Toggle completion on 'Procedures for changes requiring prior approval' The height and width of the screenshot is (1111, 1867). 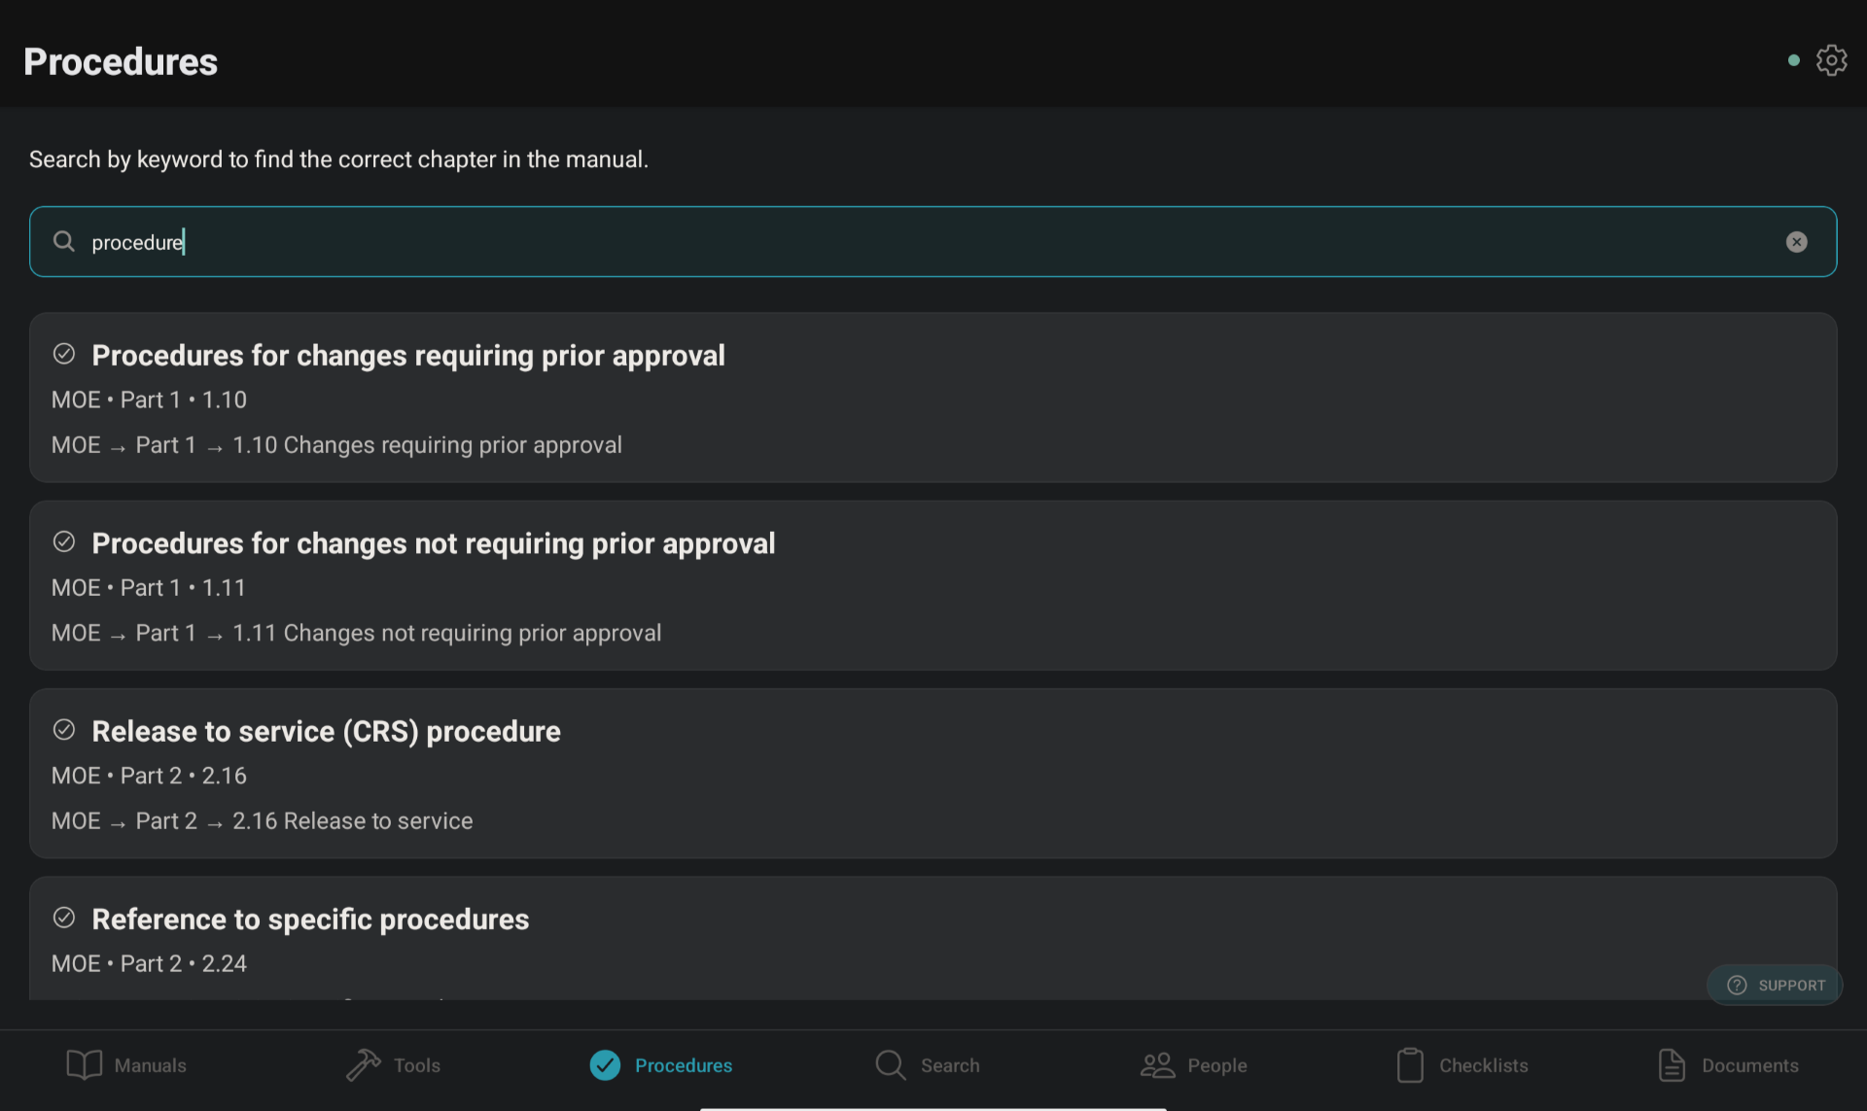pyautogui.click(x=64, y=354)
